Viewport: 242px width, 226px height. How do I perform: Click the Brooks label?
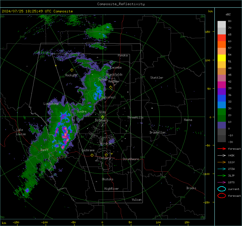[x=191, y=188]
